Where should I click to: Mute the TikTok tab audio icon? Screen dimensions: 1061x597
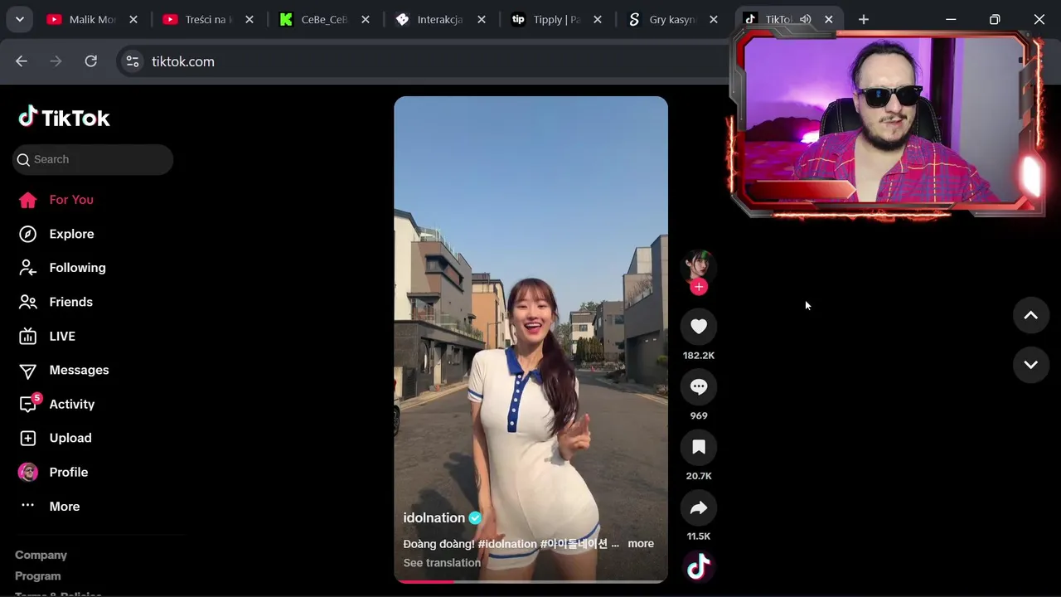click(805, 19)
